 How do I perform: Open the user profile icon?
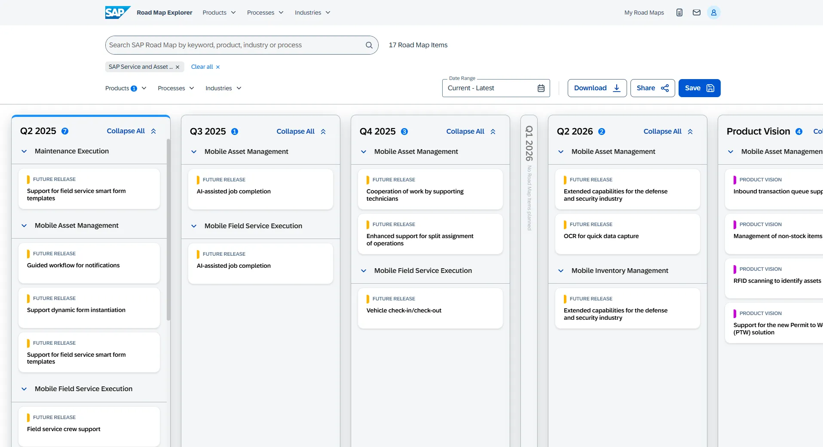pos(713,12)
